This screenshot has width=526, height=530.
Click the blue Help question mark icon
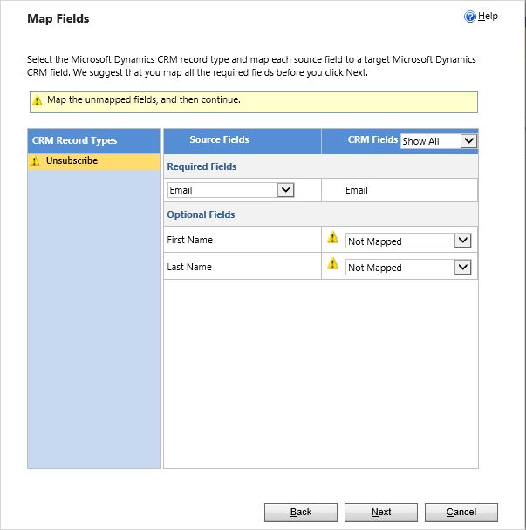[x=470, y=17]
